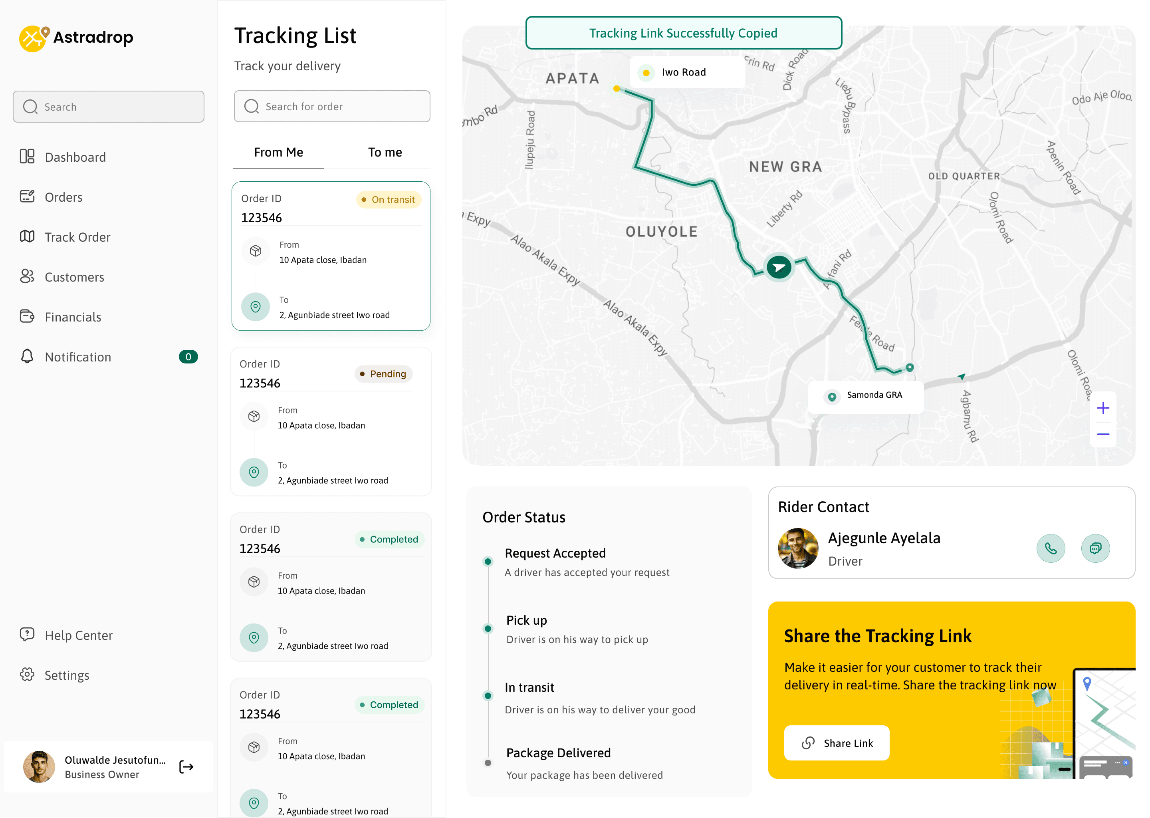Focus the sidebar Search box
The height and width of the screenshot is (818, 1150).
click(109, 107)
